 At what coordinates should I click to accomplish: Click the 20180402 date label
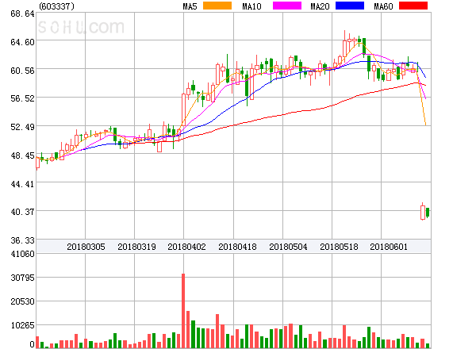coord(186,247)
